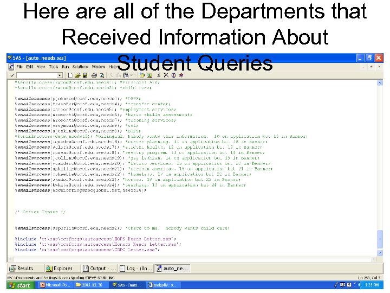Viewport: 390px width, 293px height.
Task: Open the Edit menu
Action: (30, 67)
